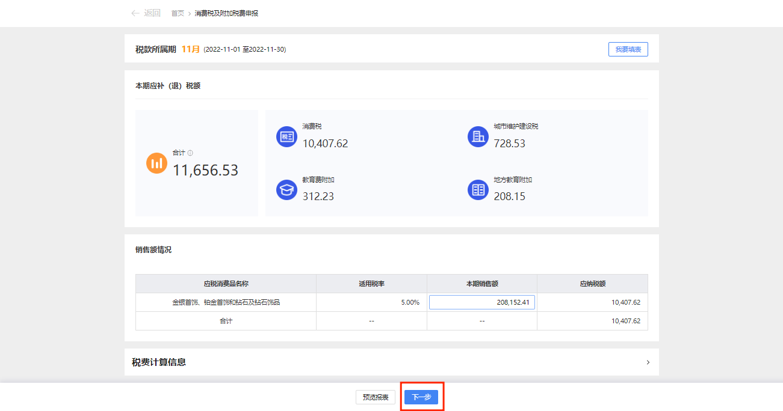Click the 合计 total amount 11,656.53

click(x=205, y=171)
